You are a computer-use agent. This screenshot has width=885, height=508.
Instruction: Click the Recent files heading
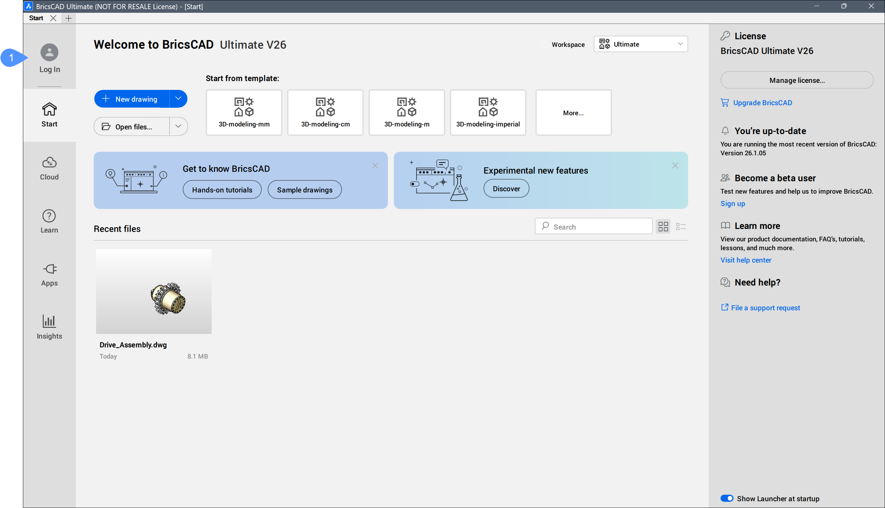[117, 229]
